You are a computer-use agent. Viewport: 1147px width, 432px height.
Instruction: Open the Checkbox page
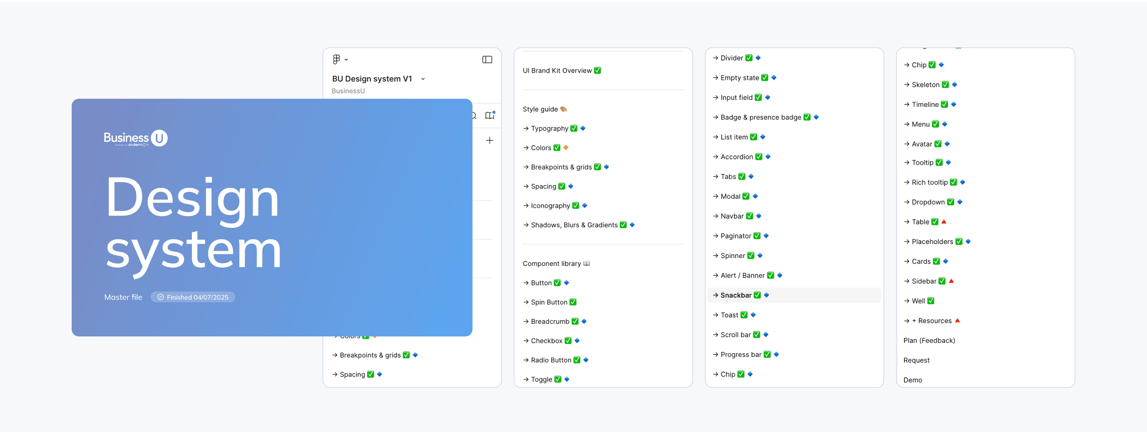(551, 341)
